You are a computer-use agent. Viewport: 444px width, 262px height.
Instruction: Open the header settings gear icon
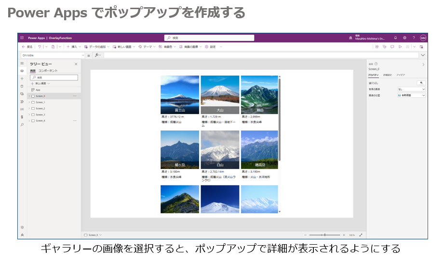pyautogui.click(x=404, y=38)
